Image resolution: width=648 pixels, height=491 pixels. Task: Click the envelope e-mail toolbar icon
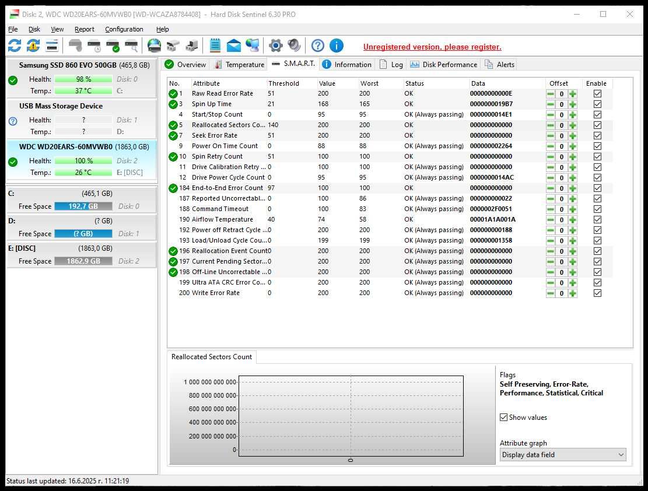(234, 45)
